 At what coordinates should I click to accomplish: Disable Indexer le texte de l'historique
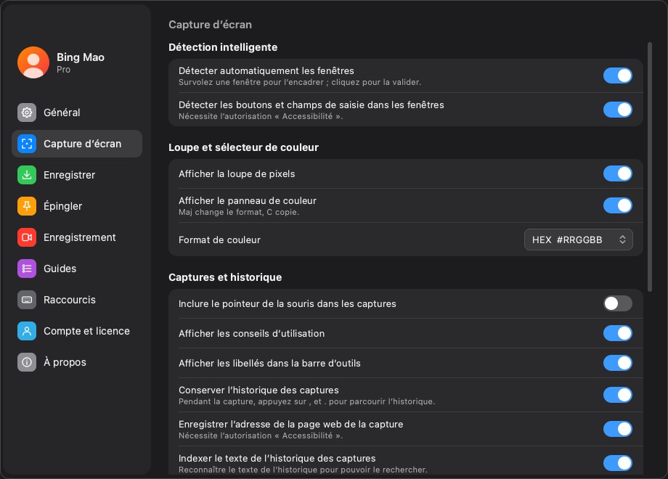click(618, 463)
